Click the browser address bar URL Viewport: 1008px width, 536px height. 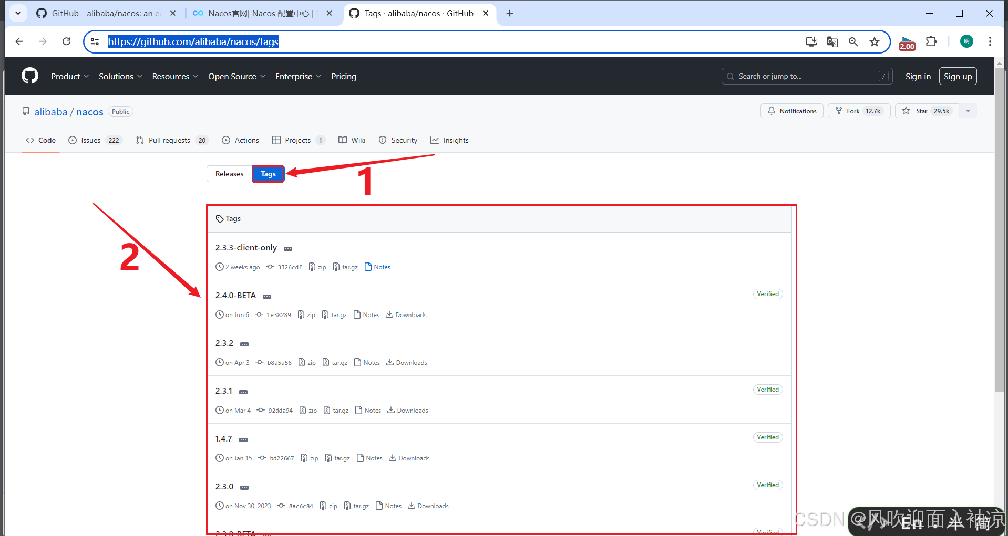coord(193,41)
